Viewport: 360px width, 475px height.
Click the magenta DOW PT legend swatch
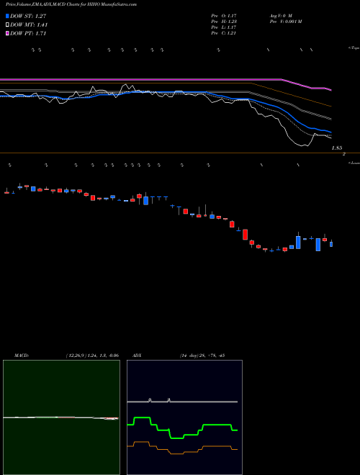click(8, 34)
